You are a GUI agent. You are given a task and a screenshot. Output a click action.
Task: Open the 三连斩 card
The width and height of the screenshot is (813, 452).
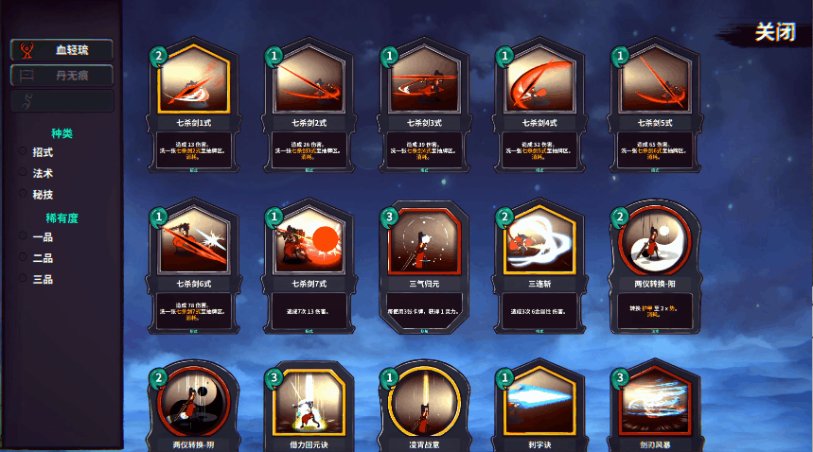click(x=539, y=266)
